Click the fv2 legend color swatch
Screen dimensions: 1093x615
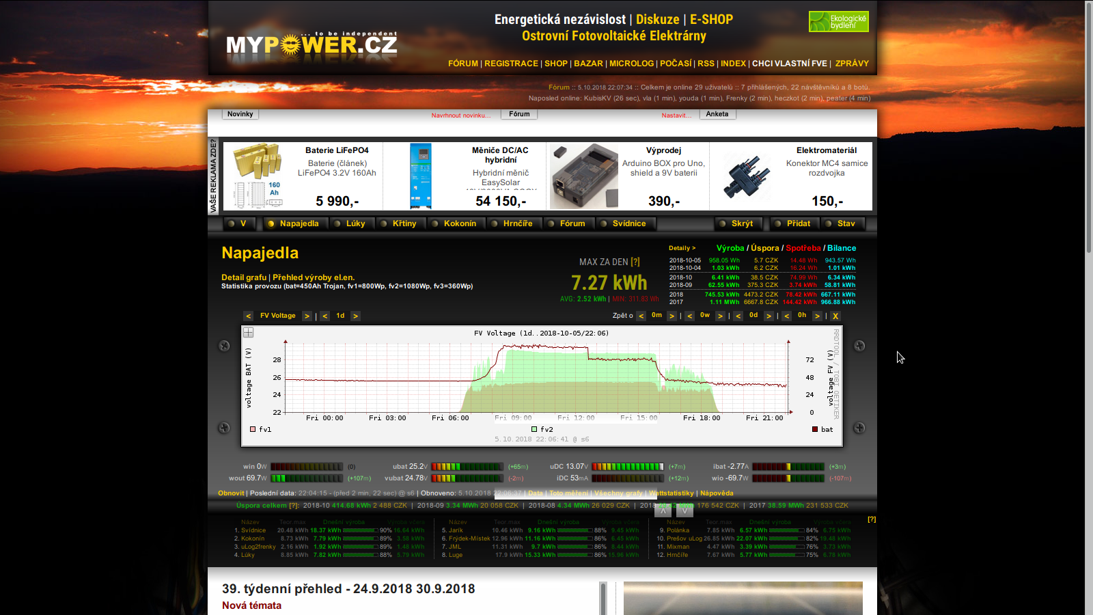[534, 429]
